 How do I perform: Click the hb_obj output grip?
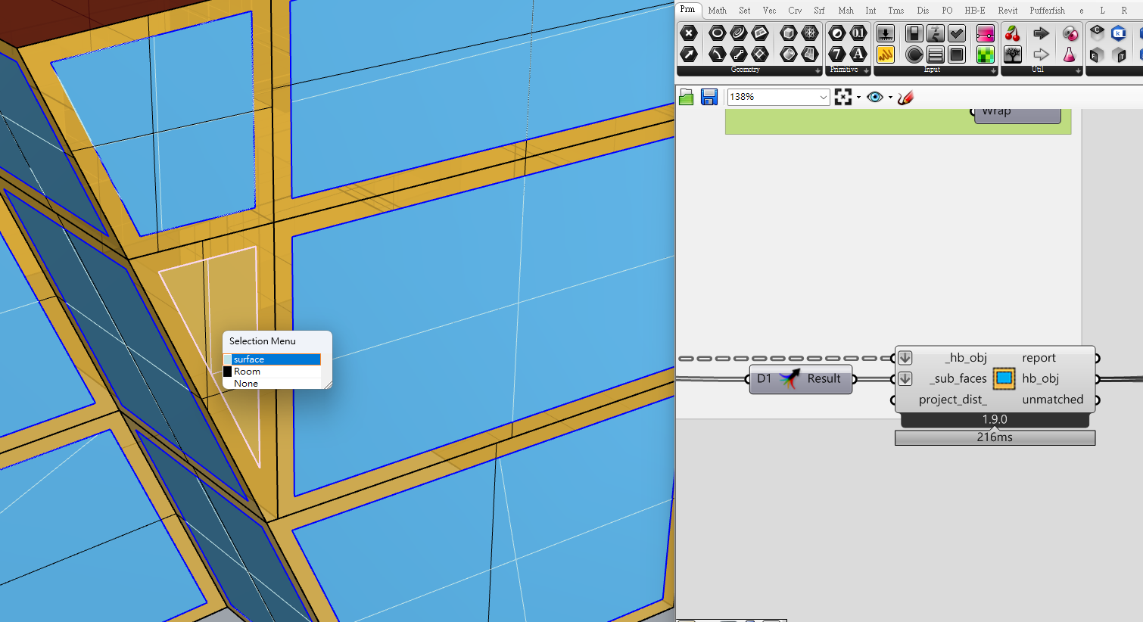click(1097, 379)
